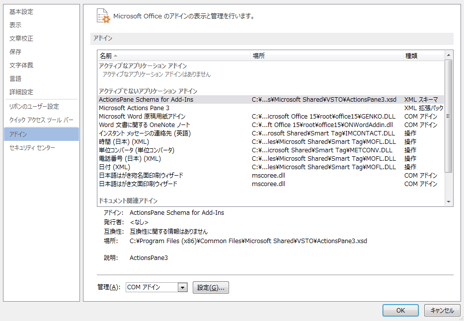Click the XML スキーマ type cell
Viewport: 464px width, 321px height.
421,100
